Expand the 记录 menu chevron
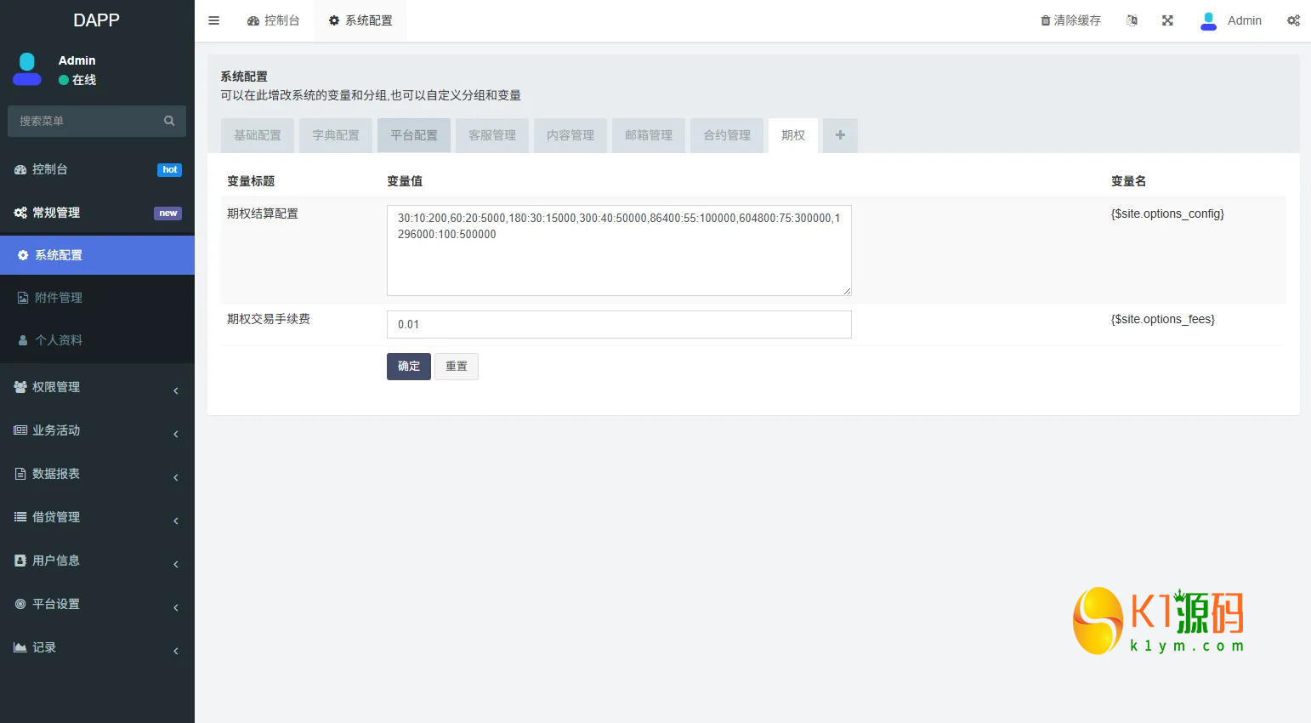Image resolution: width=1311 pixels, height=723 pixels. (x=176, y=652)
